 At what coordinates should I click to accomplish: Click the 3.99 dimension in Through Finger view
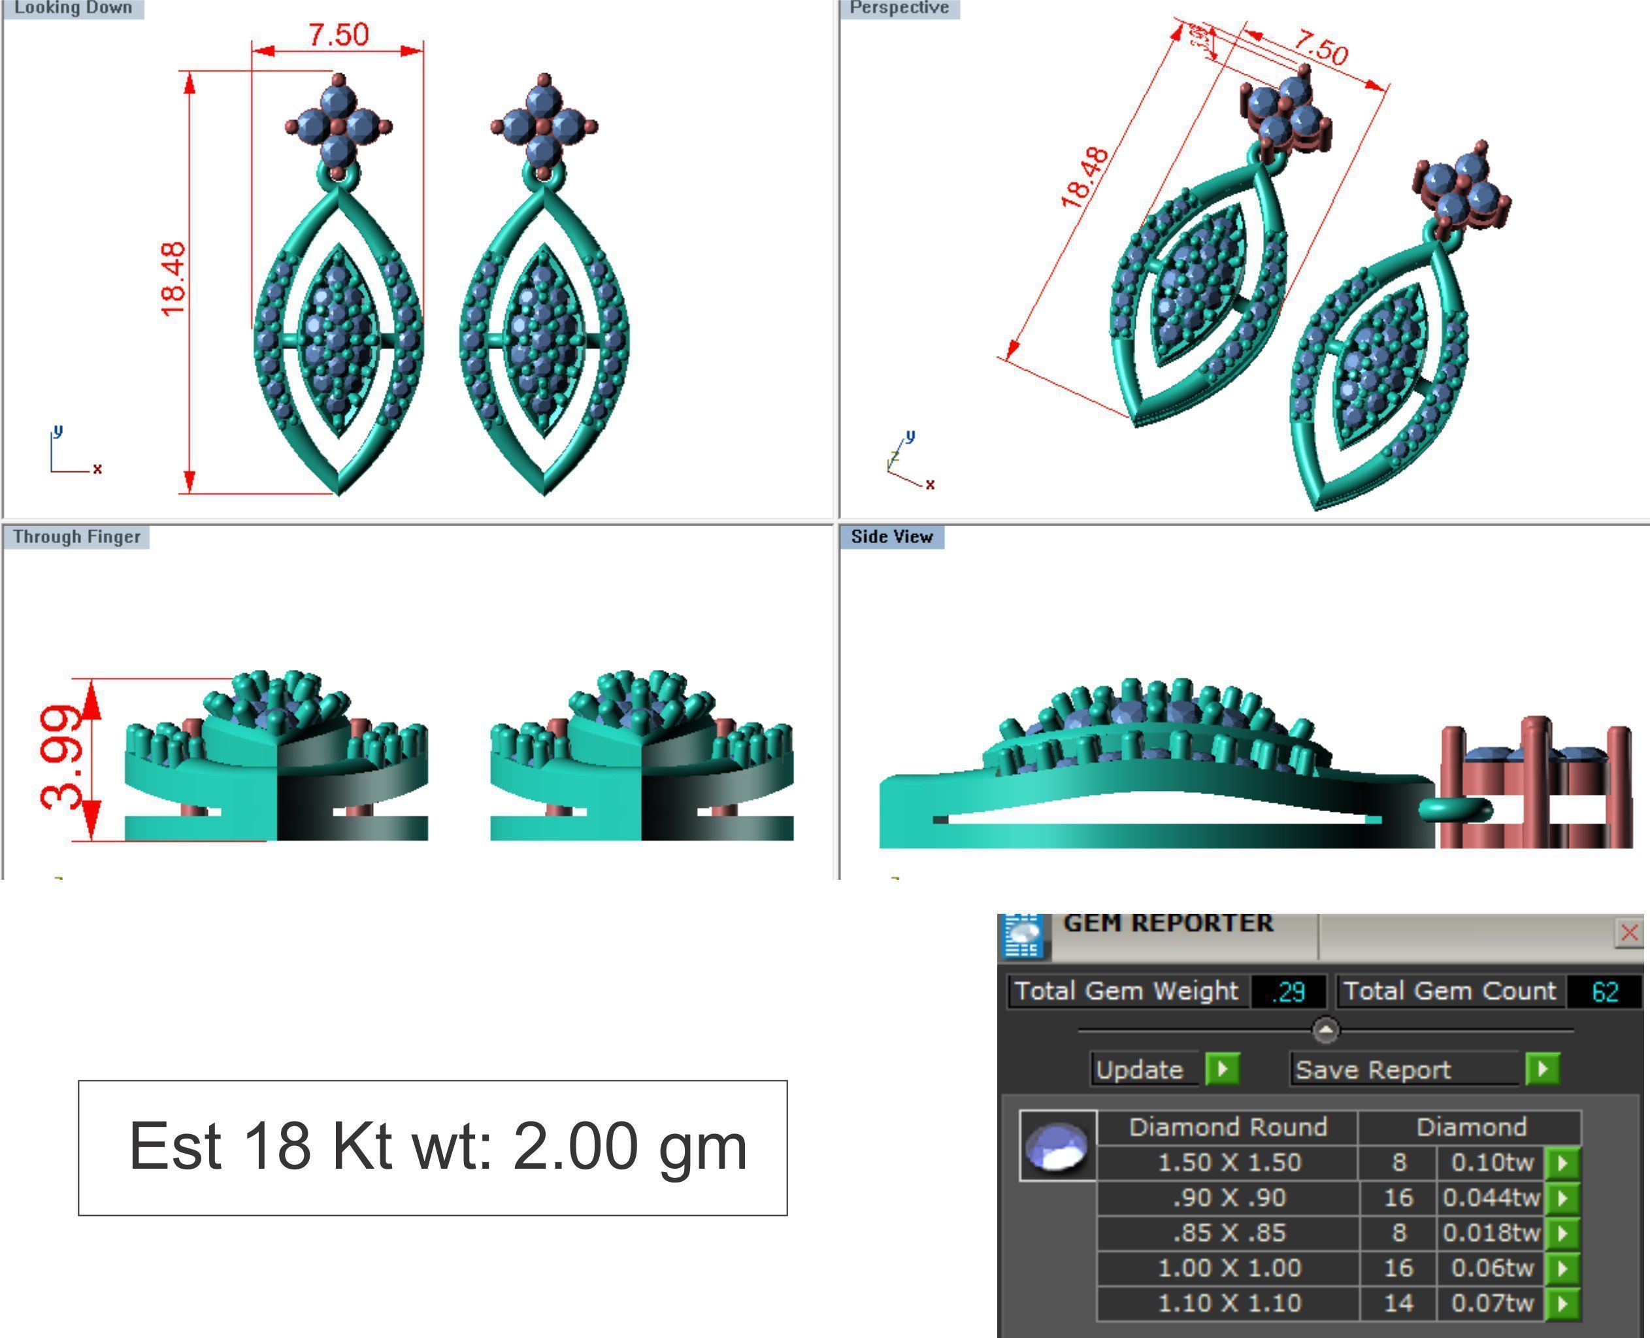coord(61,758)
